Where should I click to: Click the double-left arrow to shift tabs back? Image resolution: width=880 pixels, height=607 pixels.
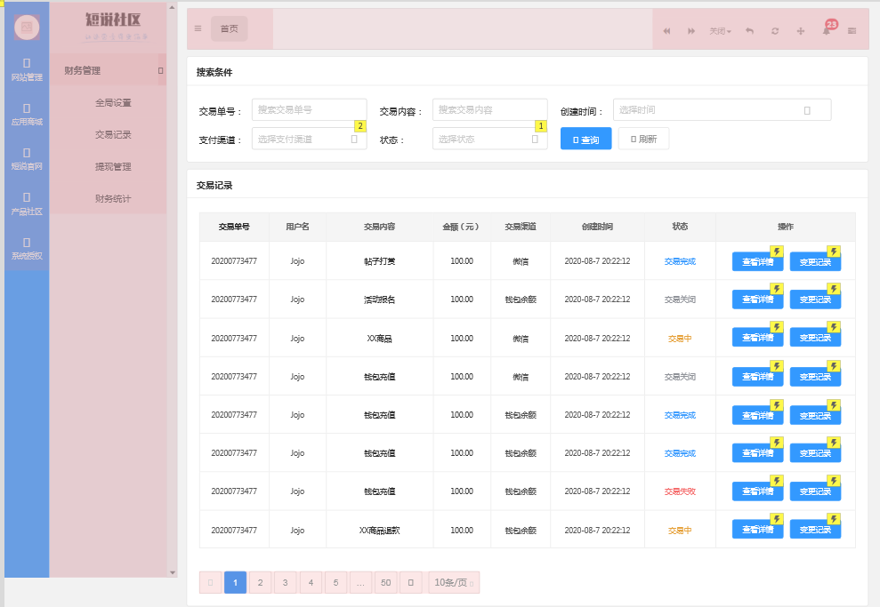click(x=666, y=31)
